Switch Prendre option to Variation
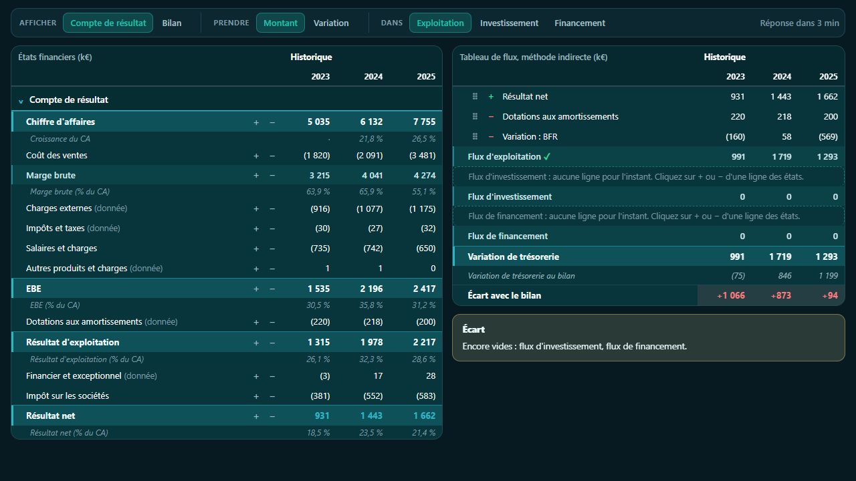856x481 pixels. [331, 23]
